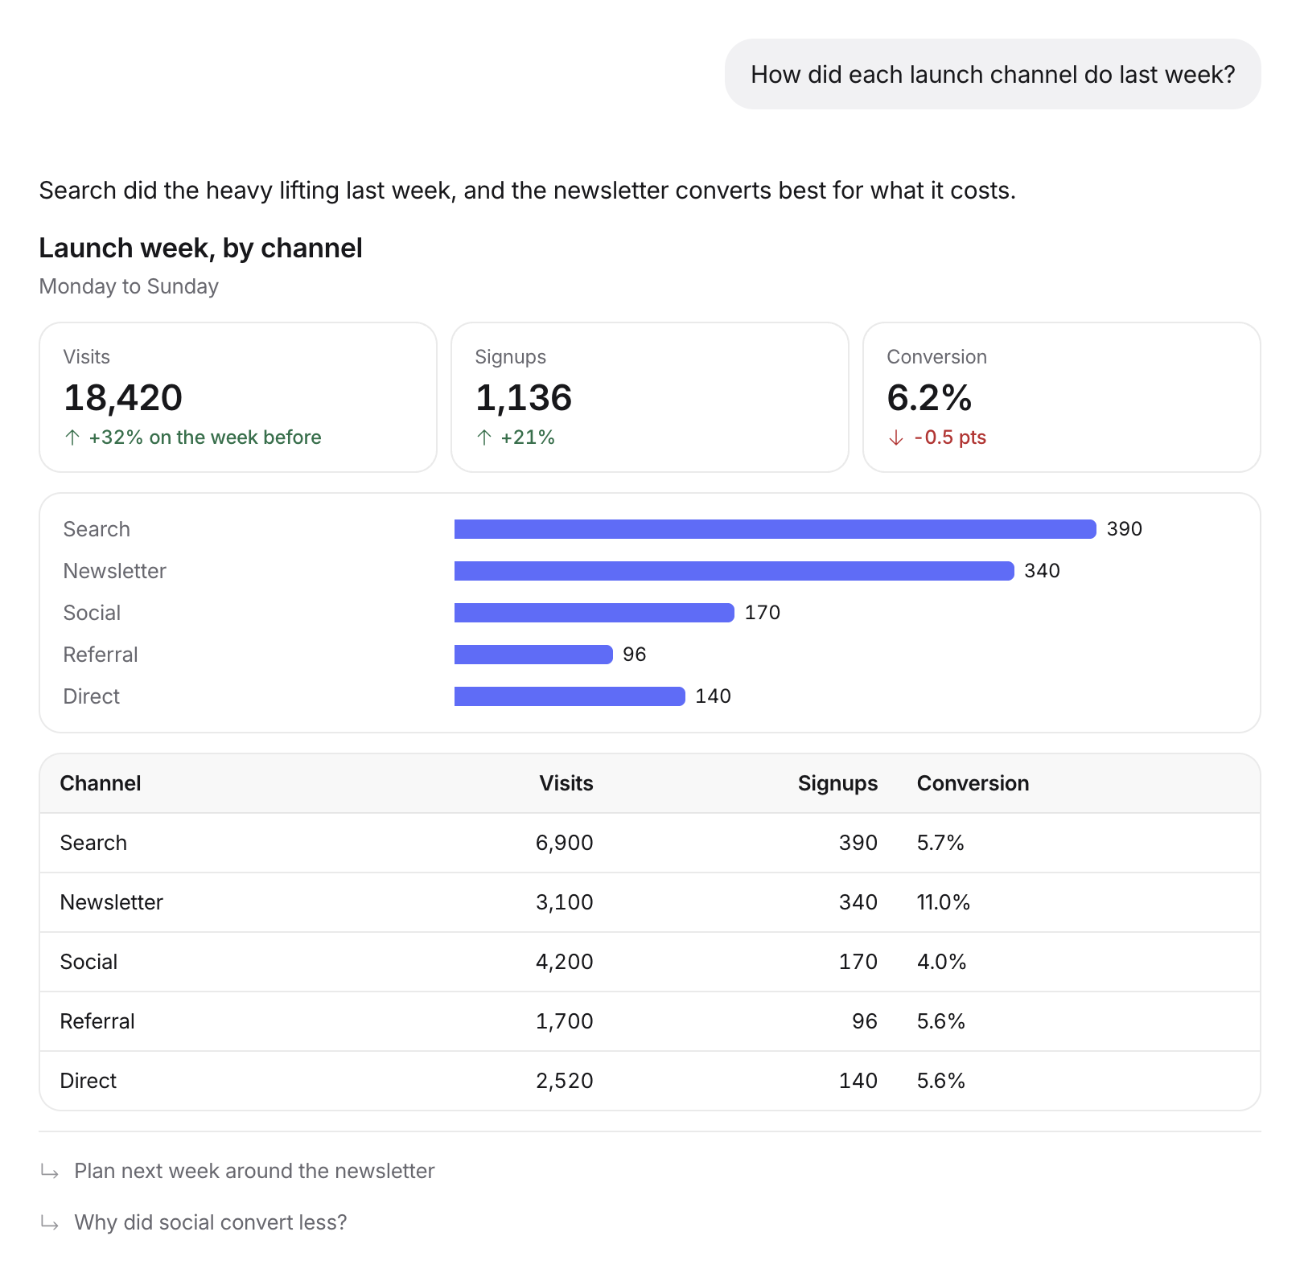The image size is (1300, 1277).
Task: Click the Newsletter row name in the table
Action: pos(112,902)
